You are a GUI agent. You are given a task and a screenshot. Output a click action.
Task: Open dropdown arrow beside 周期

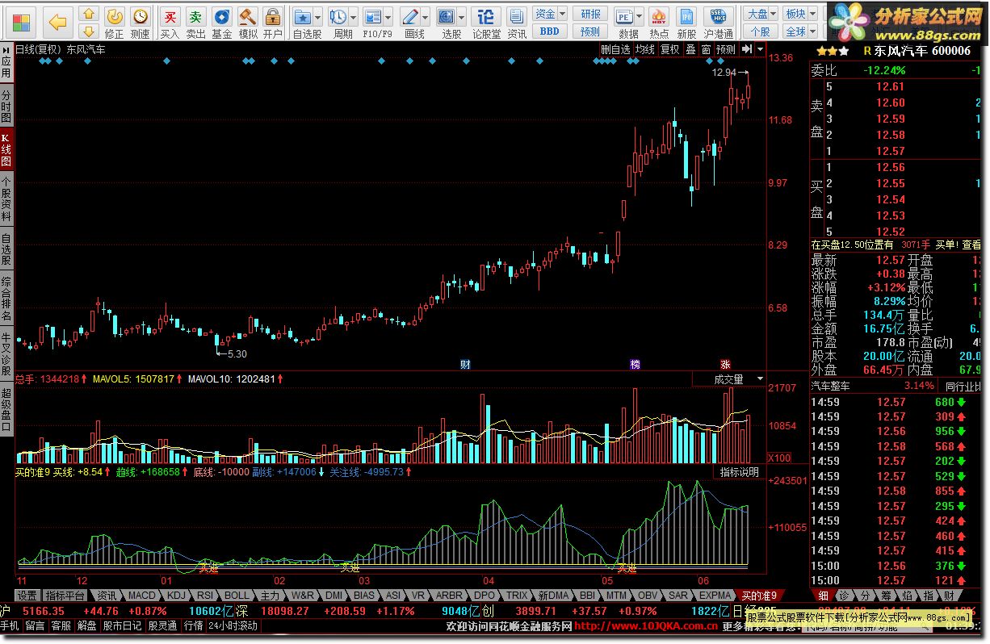354,17
